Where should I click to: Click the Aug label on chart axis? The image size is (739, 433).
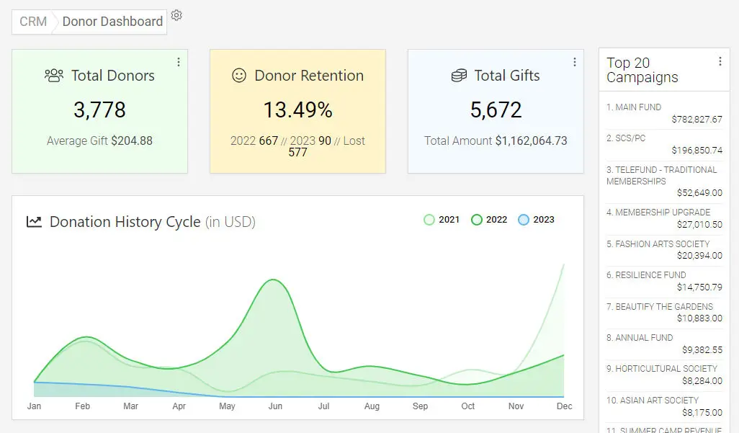(372, 406)
